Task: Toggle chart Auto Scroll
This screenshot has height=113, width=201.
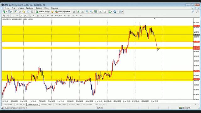Action: click(100, 12)
